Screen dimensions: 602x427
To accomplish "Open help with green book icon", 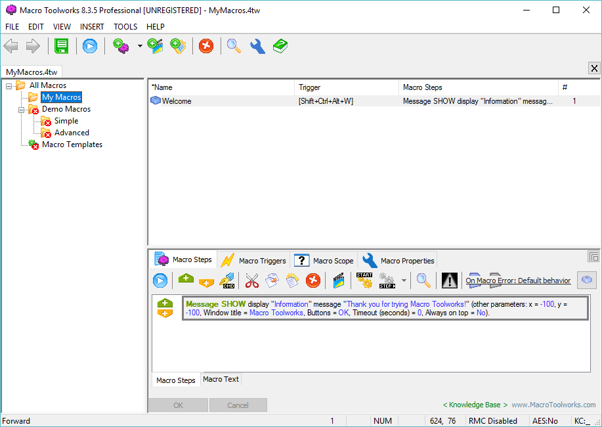I will pyautogui.click(x=280, y=46).
